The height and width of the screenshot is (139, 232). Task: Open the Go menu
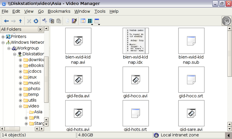point(41,11)
